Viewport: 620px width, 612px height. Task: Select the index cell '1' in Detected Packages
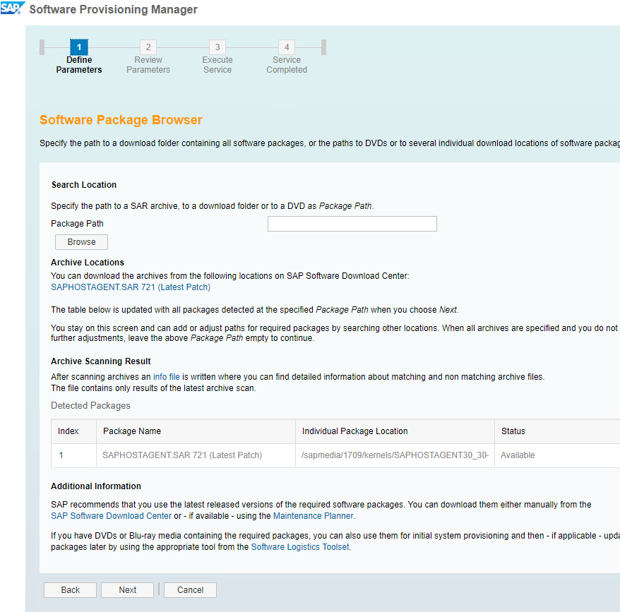pyautogui.click(x=73, y=455)
